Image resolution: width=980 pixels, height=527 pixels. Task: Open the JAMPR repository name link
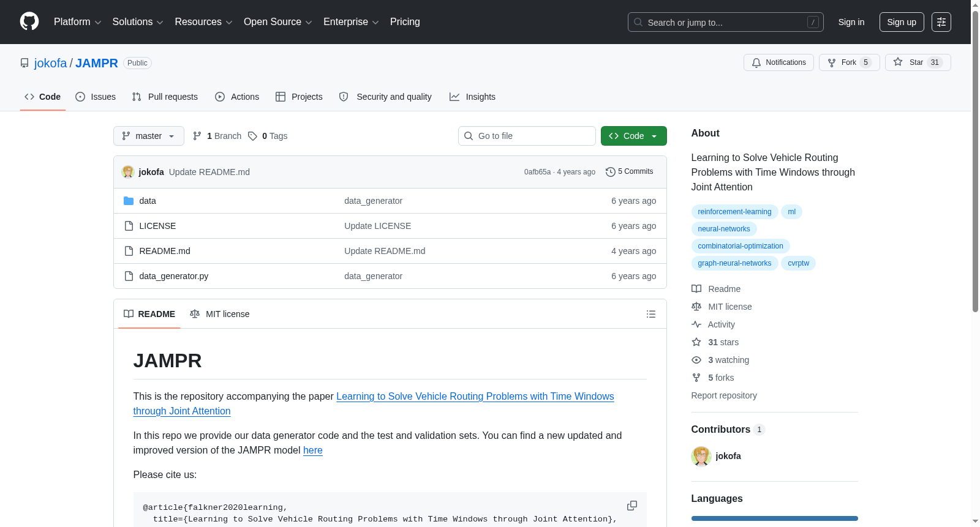(x=97, y=63)
